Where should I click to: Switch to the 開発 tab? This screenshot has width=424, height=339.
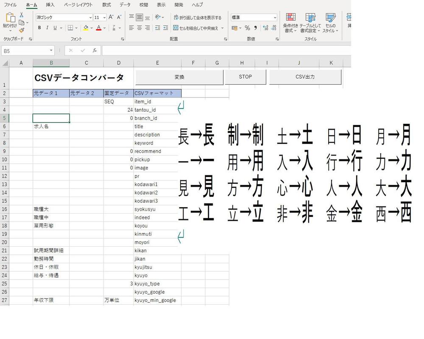tap(179, 5)
